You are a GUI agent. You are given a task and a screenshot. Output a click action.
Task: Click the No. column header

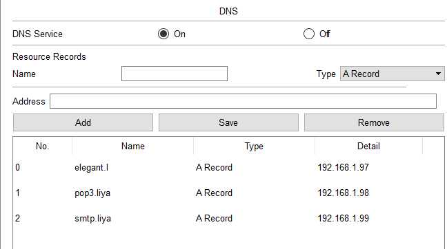[43, 146]
